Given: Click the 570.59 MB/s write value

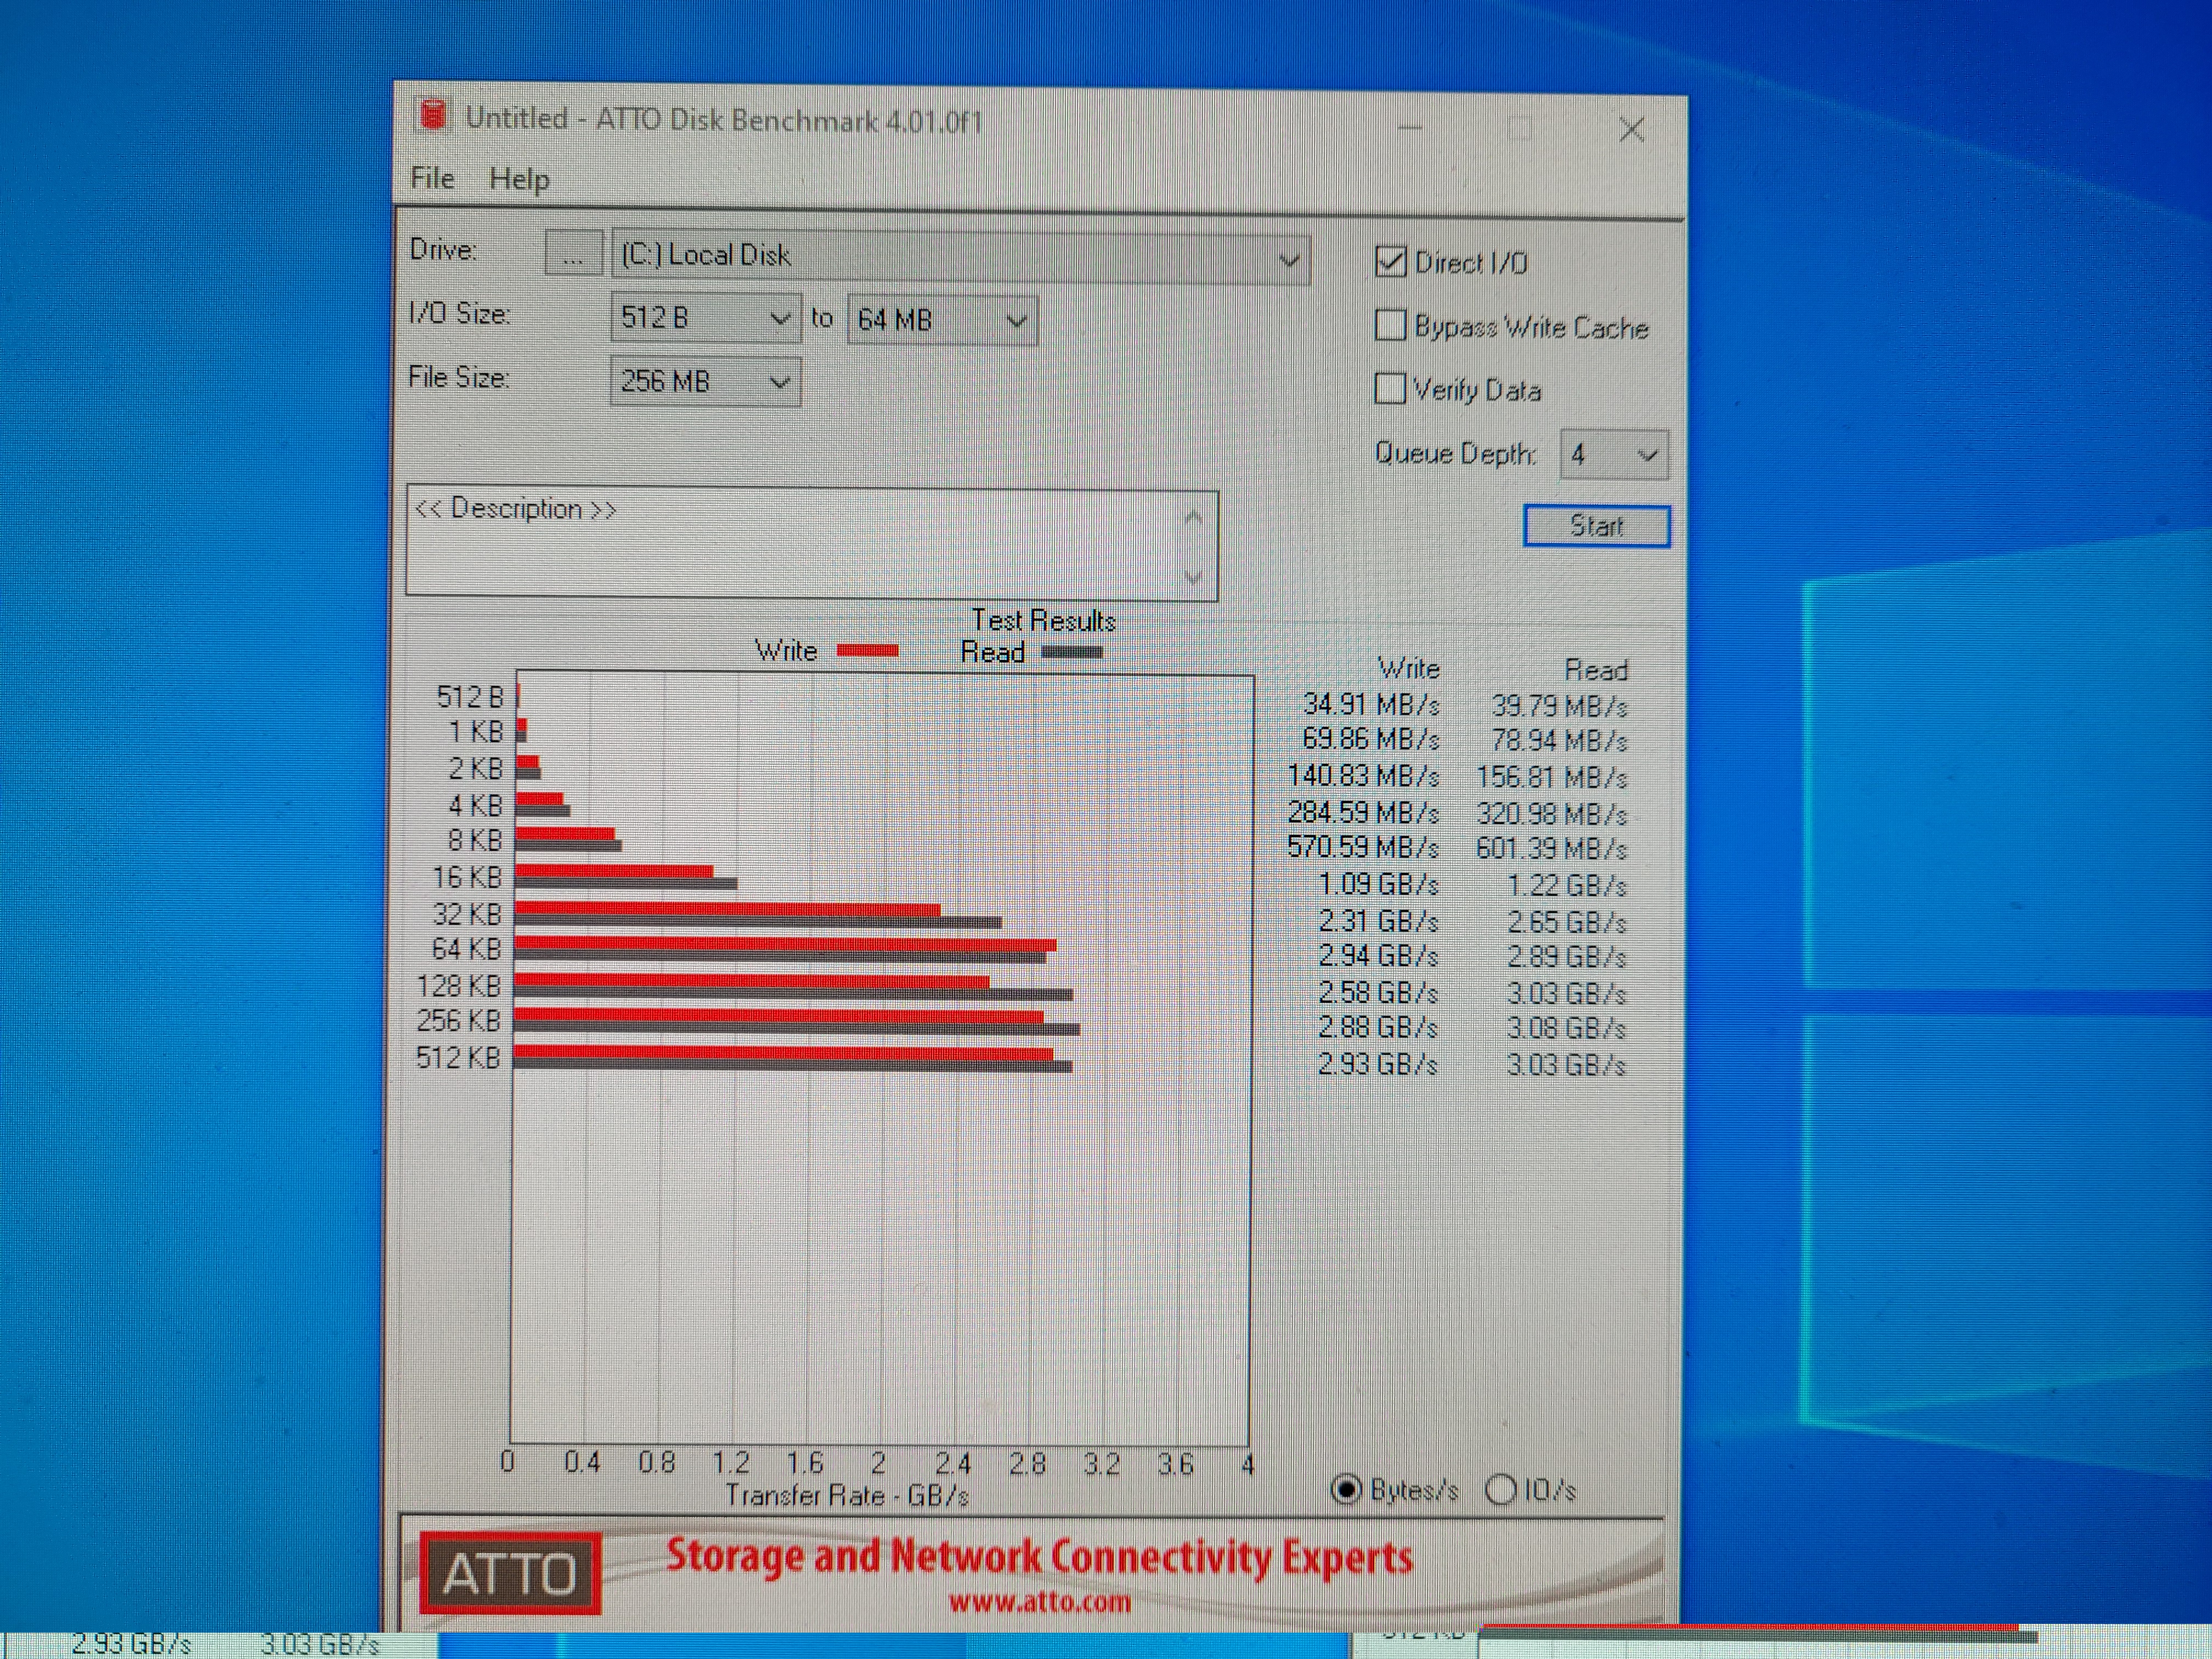Looking at the screenshot, I should pos(1362,848).
